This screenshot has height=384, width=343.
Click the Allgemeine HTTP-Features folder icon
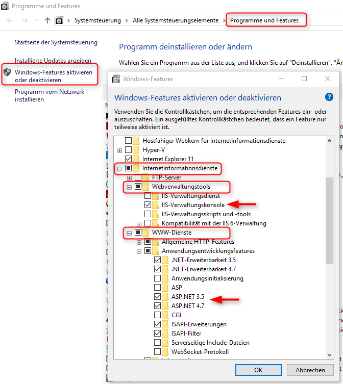[156, 242]
